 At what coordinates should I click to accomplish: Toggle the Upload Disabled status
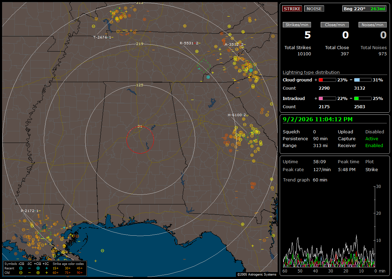coord(374,132)
